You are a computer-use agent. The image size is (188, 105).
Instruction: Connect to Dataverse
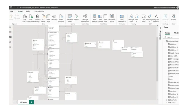pos(54,17)
